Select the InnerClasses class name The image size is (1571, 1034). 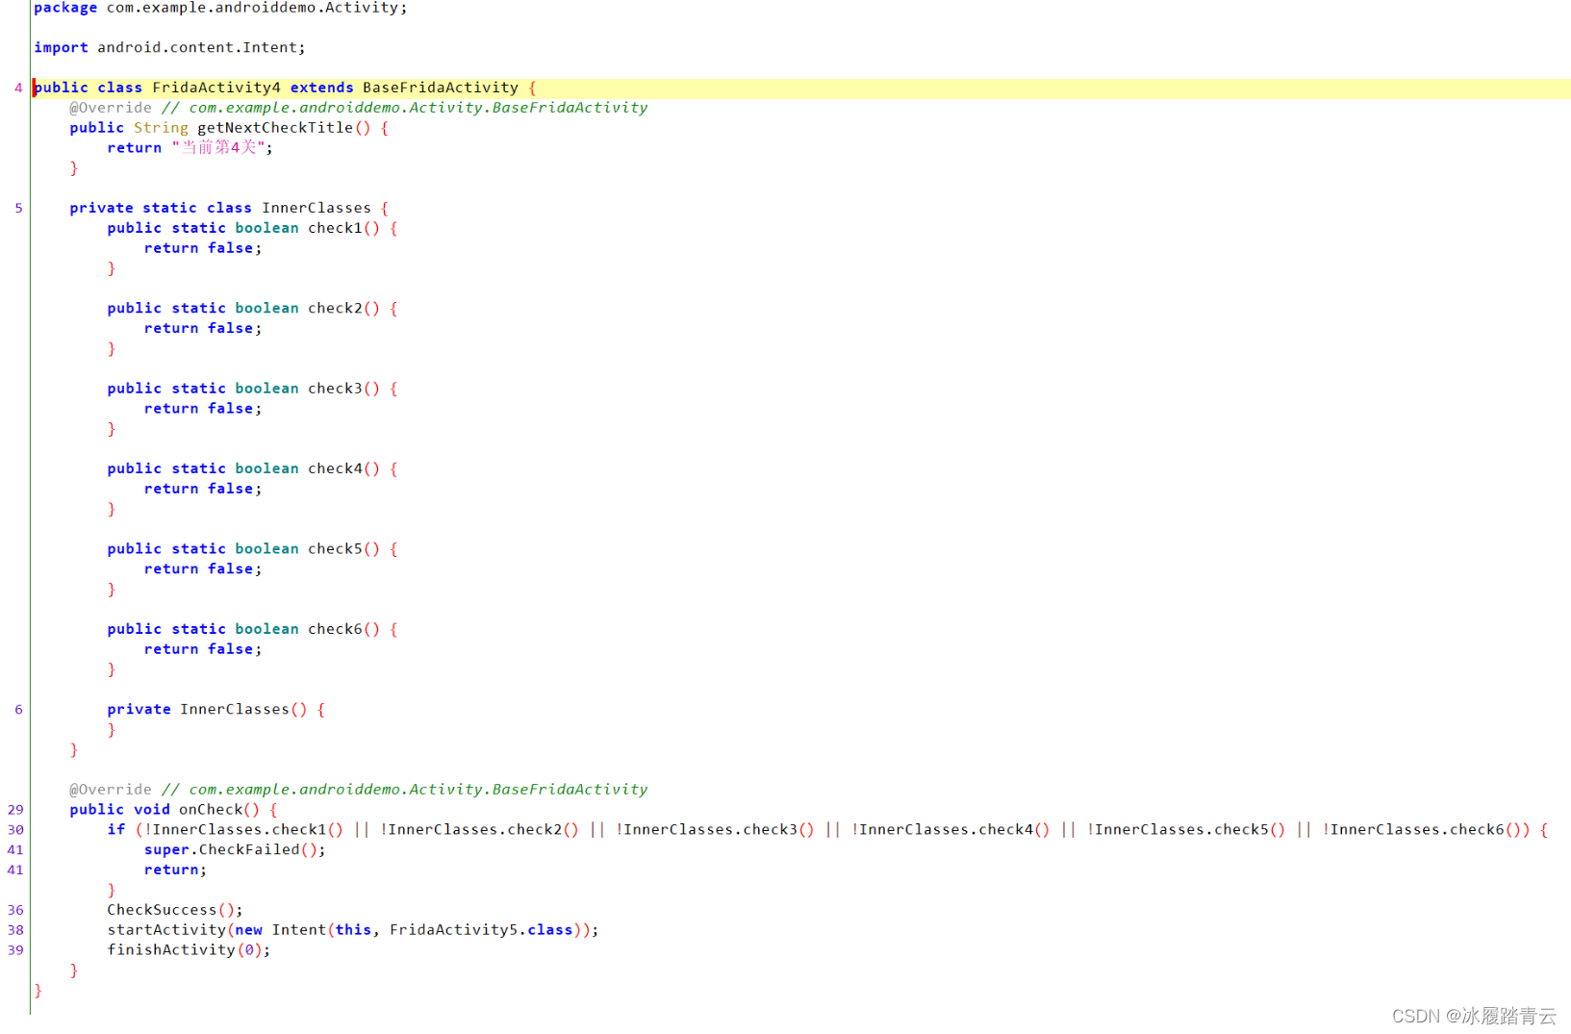pyautogui.click(x=317, y=207)
